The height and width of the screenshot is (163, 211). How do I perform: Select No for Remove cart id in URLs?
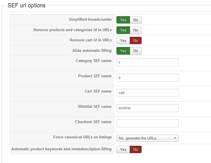tap(136, 40)
